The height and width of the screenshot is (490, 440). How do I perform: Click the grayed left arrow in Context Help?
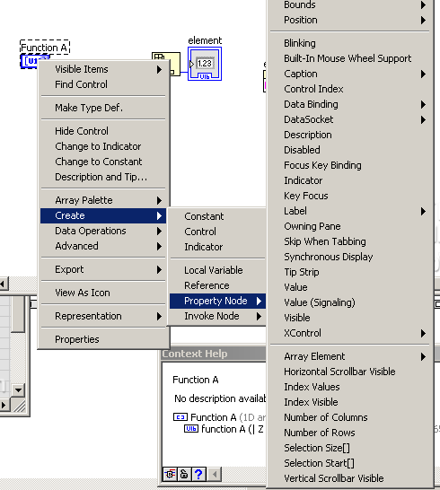215,474
